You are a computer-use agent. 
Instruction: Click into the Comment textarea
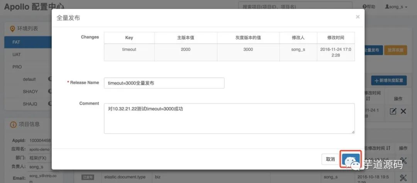[229, 118]
